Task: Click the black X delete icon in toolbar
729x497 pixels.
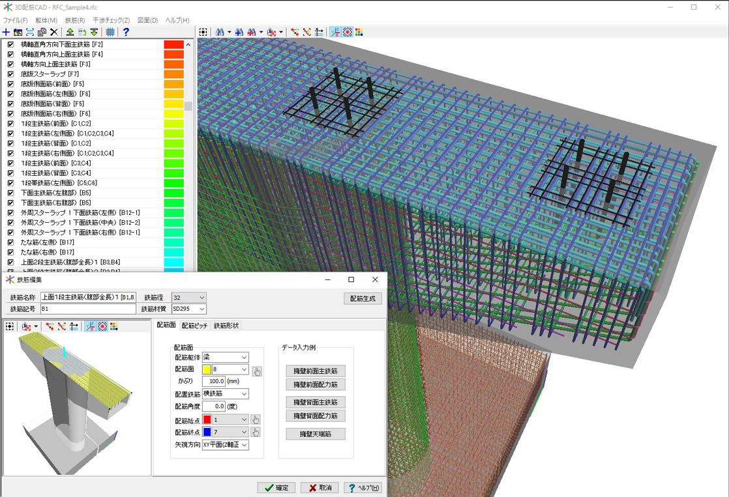Action: (53, 32)
